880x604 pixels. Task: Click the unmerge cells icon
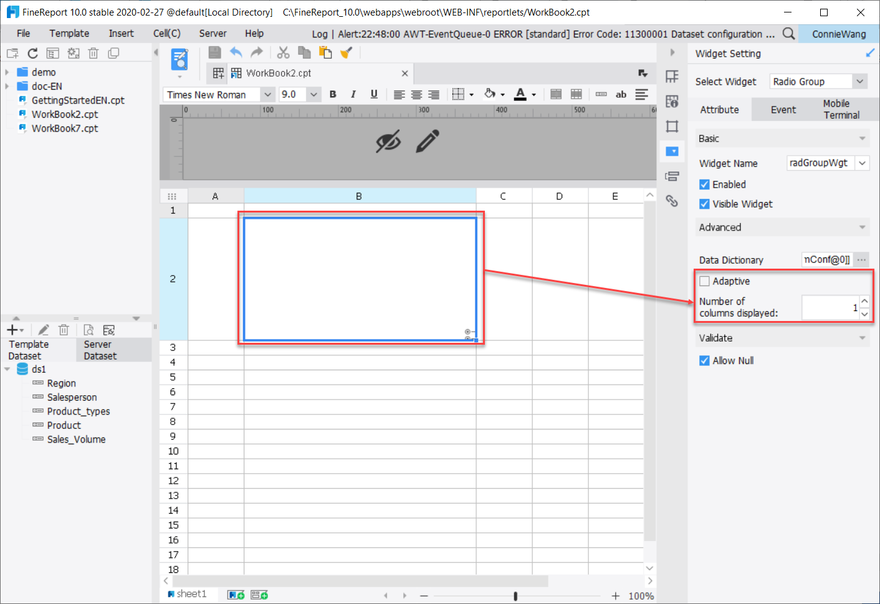pos(576,94)
